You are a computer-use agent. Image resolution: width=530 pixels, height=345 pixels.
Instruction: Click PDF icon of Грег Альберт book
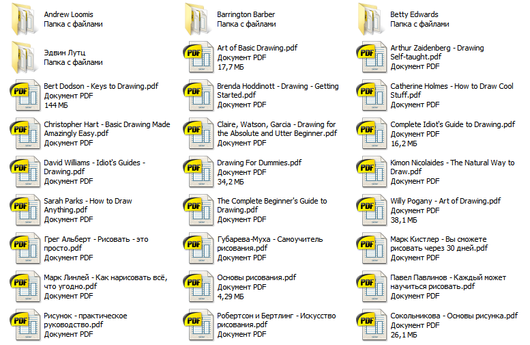(26, 248)
